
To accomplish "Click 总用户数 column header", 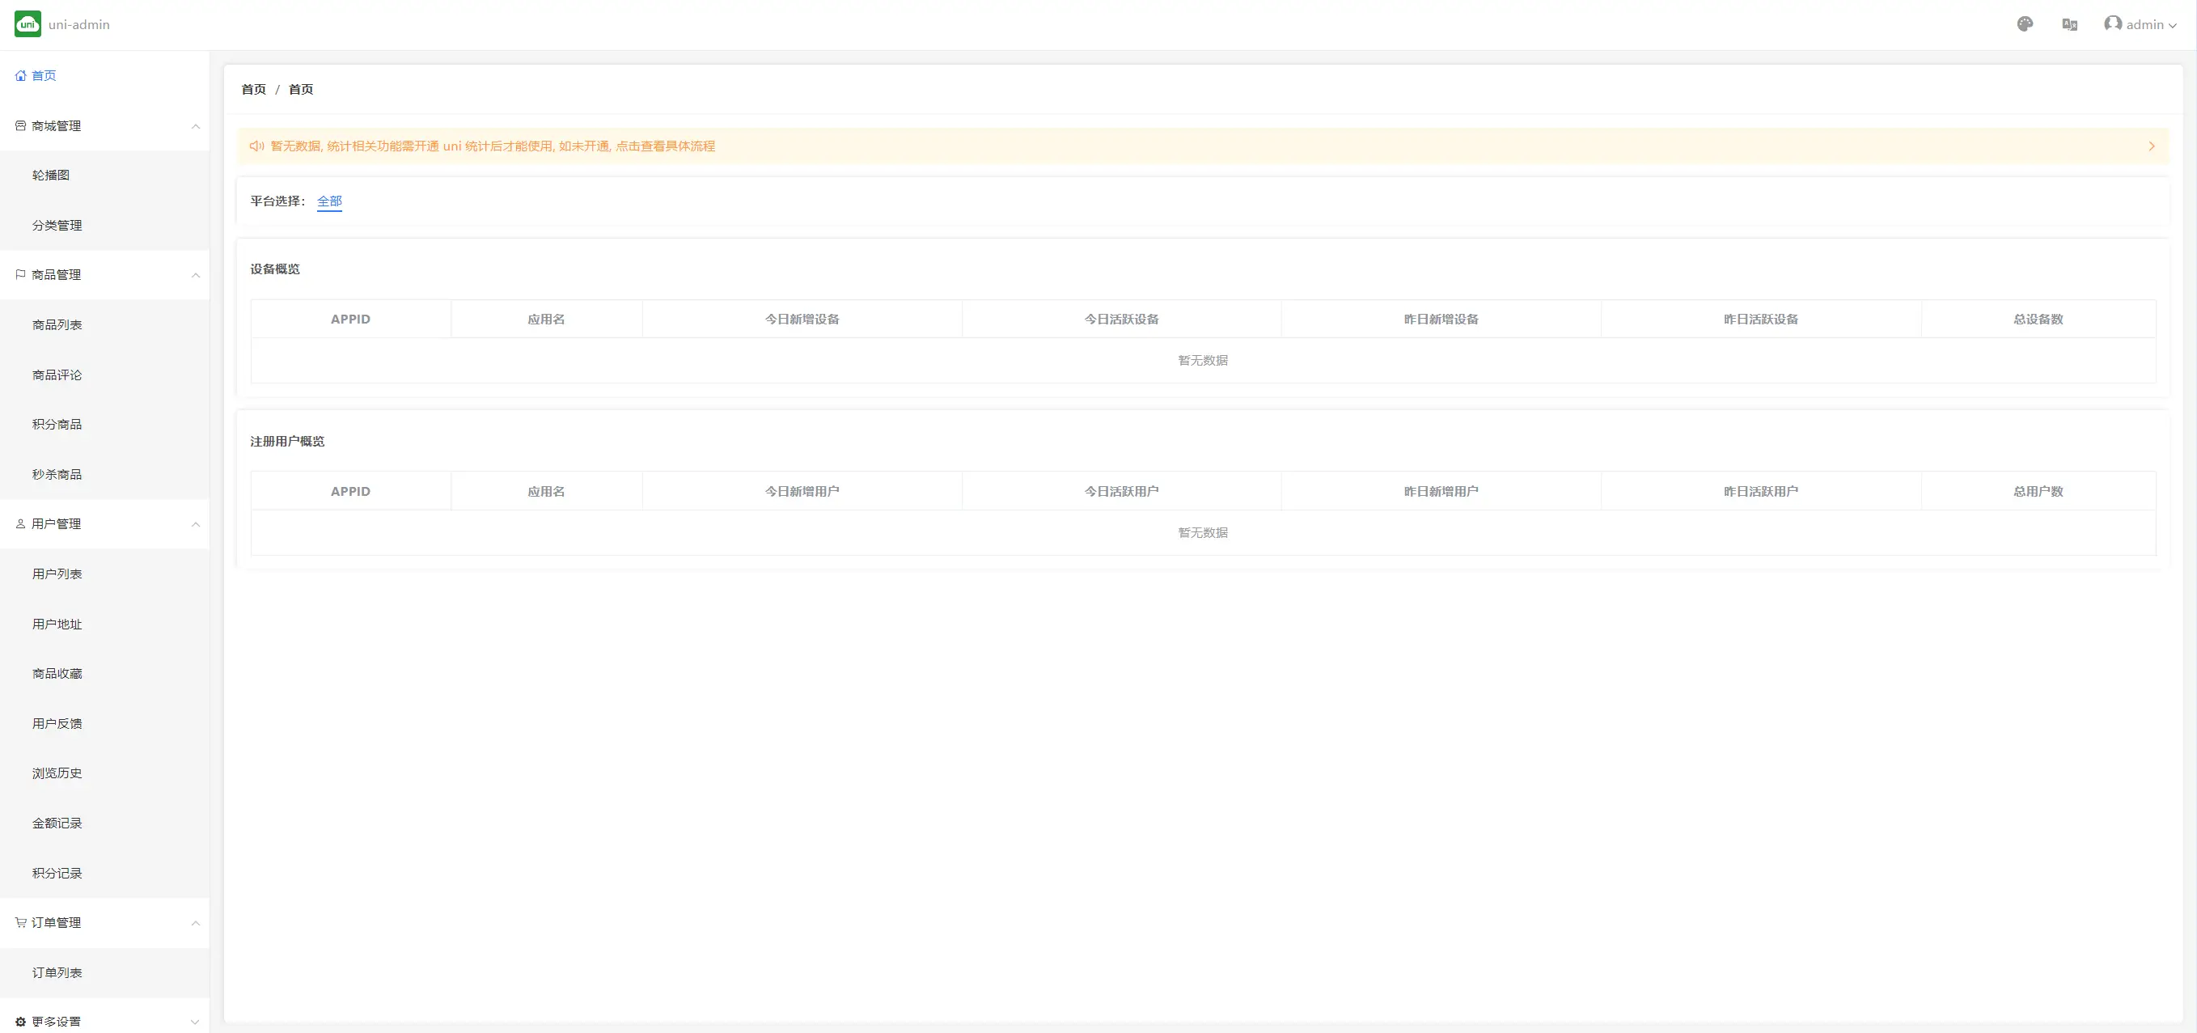I will tap(2038, 491).
